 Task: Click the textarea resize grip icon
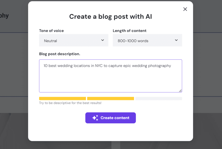[x=180, y=91]
